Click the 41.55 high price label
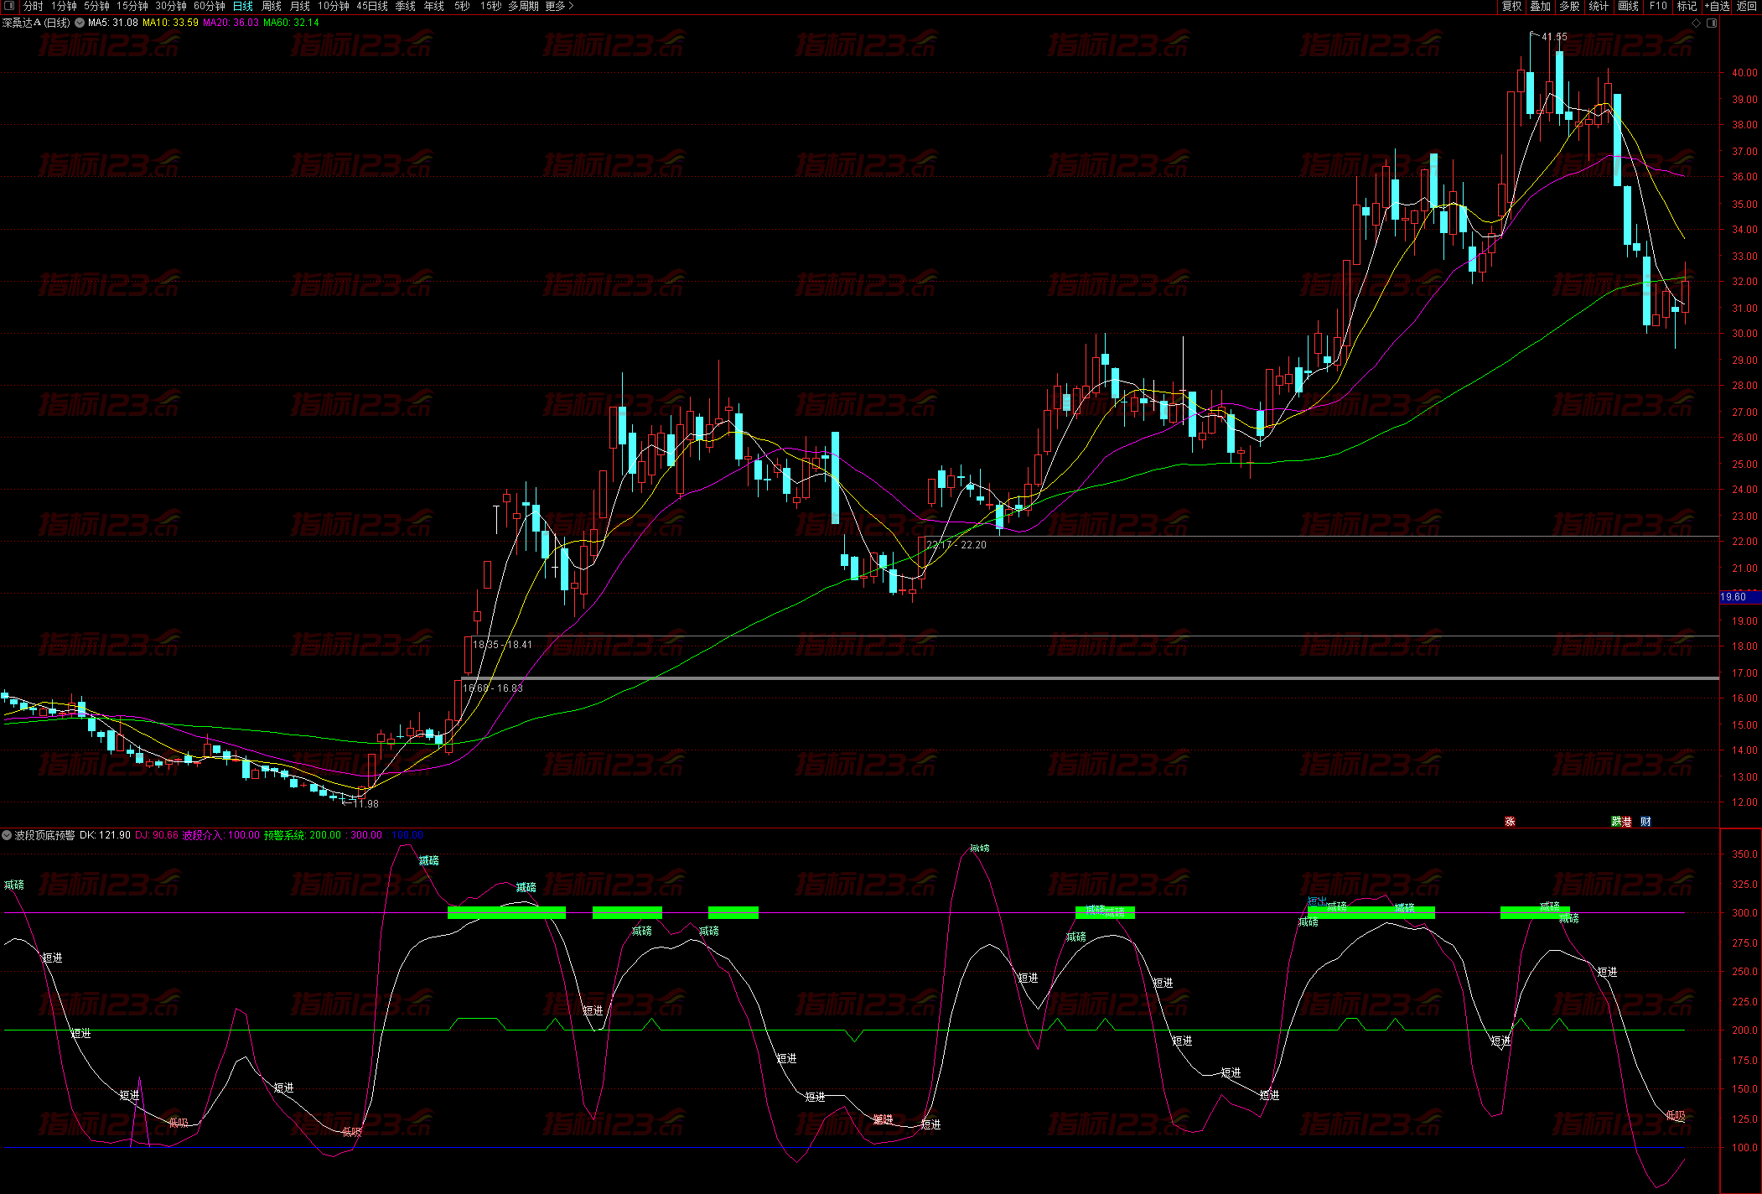Viewport: 1762px width, 1194px height. point(1554,37)
